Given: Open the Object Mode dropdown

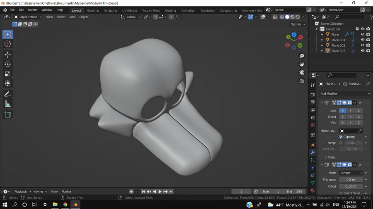Looking at the screenshot, I should click(28, 17).
